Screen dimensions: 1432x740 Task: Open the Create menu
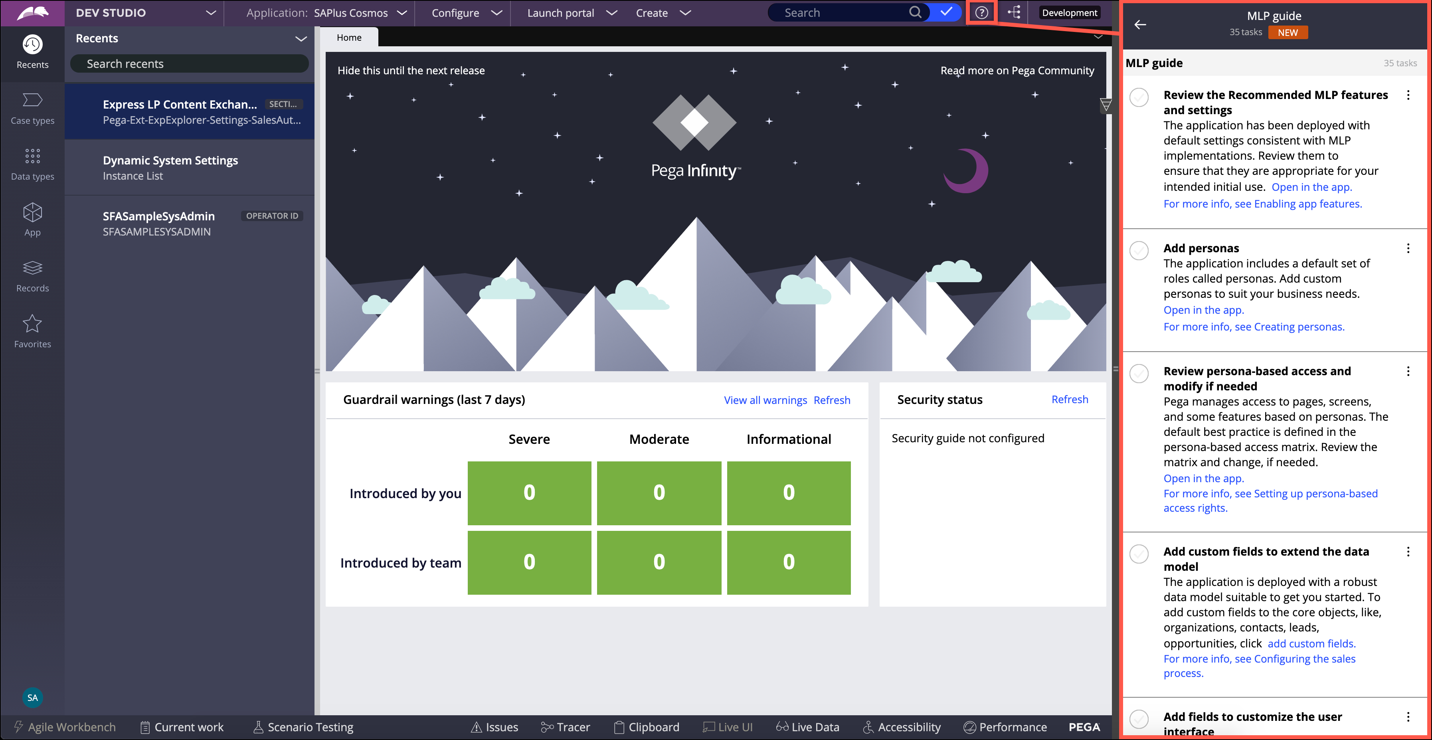(x=663, y=12)
